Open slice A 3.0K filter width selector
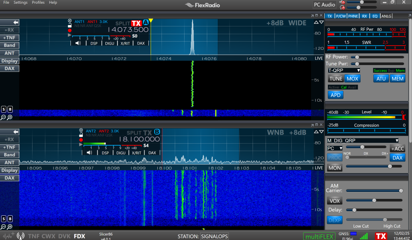 click(x=103, y=21)
